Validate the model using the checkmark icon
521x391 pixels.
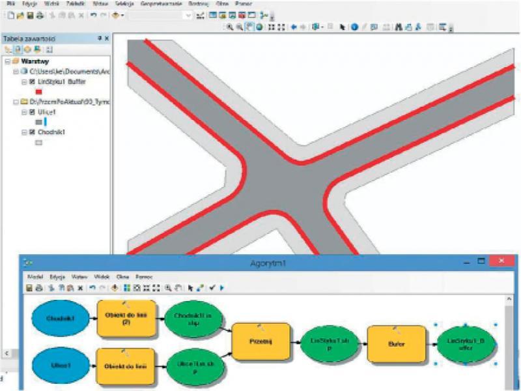point(212,287)
